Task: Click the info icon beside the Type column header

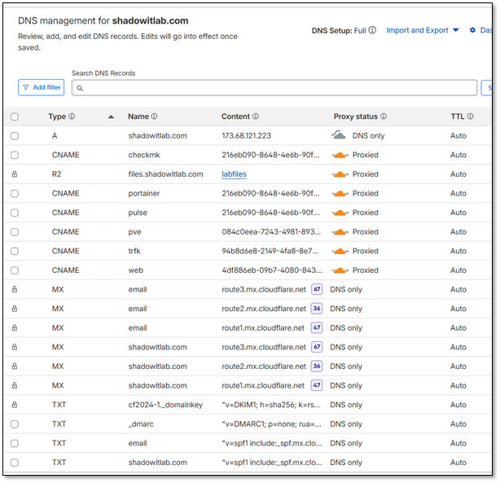Action: coord(72,116)
